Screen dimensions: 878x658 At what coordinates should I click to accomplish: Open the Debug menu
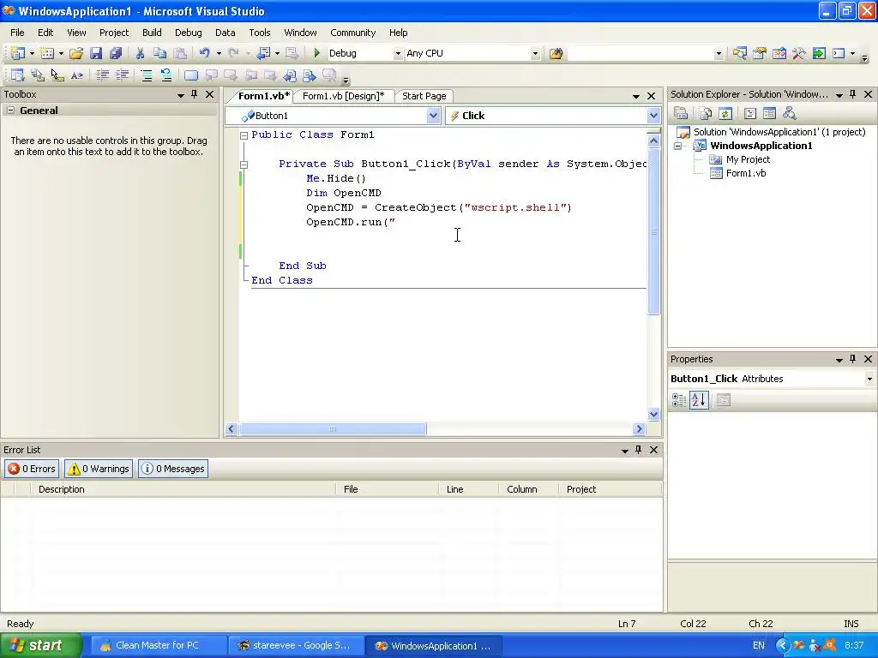(x=188, y=33)
